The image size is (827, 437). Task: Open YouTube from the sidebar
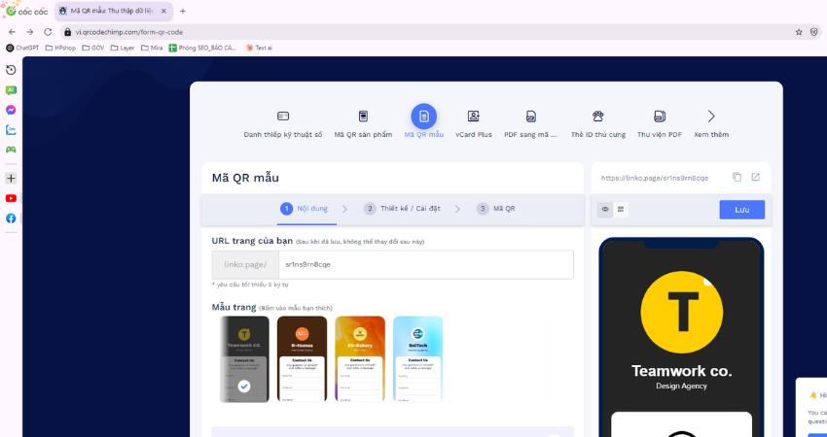pos(11,198)
